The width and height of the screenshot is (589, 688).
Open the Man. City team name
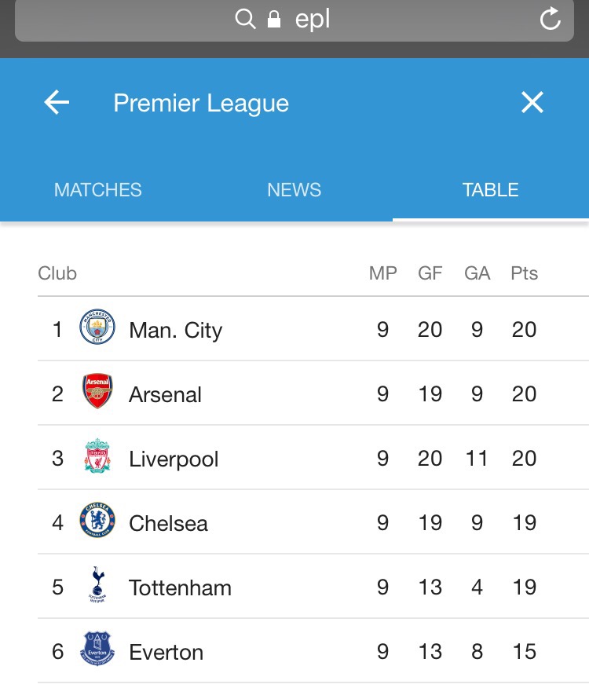[x=175, y=330]
